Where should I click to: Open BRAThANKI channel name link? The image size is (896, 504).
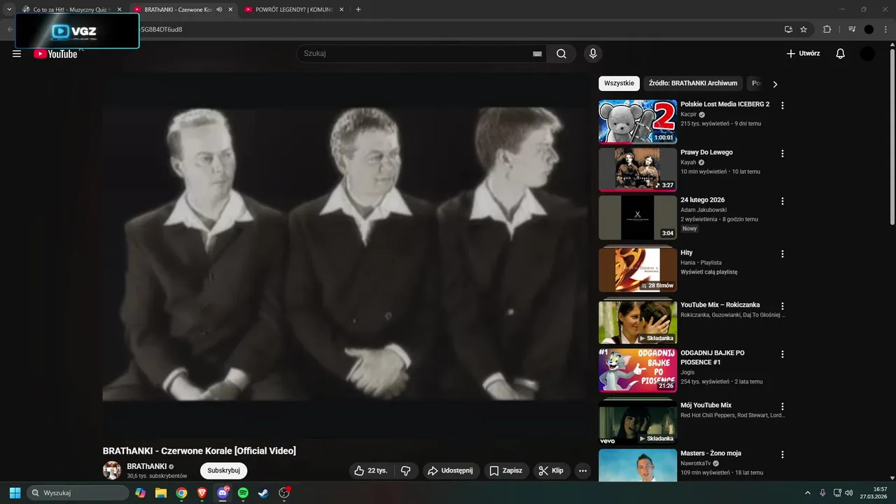pos(147,466)
